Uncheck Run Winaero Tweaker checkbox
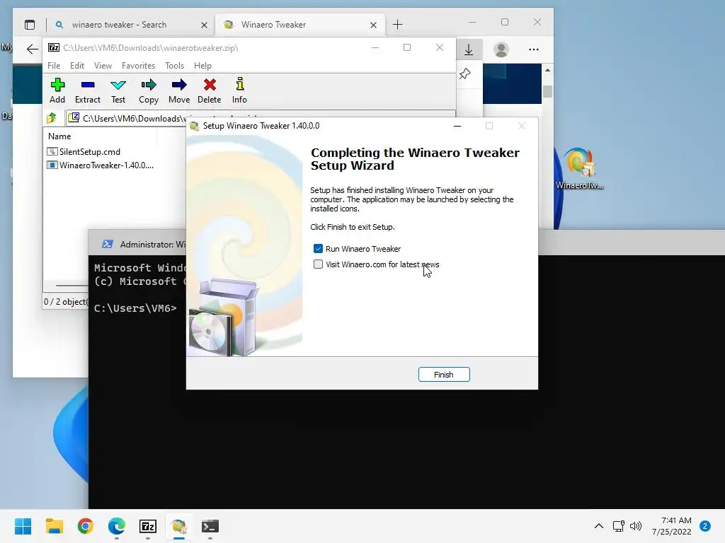This screenshot has height=543, width=725. pos(318,249)
